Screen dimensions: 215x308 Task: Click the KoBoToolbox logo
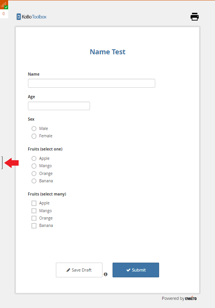click(31, 17)
